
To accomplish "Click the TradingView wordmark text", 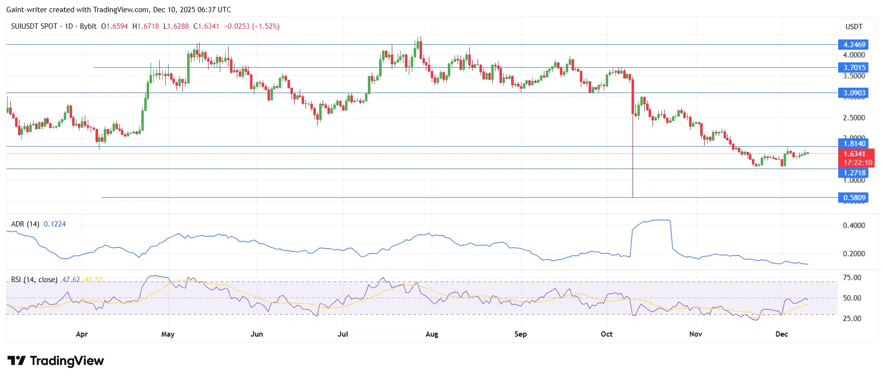I will point(67,361).
